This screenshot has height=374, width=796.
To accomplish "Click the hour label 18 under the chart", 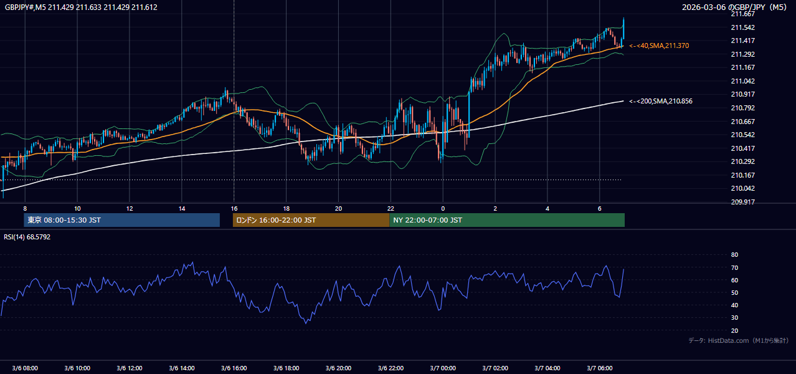I will tap(286, 208).
